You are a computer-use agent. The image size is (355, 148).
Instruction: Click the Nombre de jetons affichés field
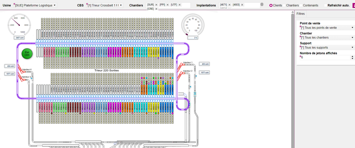coord(325,58)
